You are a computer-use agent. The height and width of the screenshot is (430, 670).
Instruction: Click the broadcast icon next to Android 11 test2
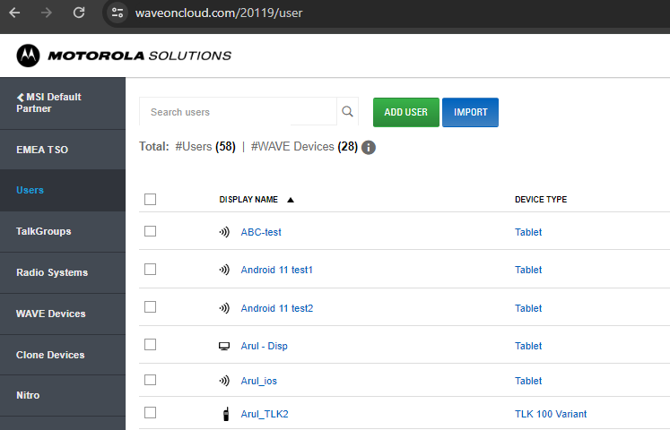[x=224, y=308]
